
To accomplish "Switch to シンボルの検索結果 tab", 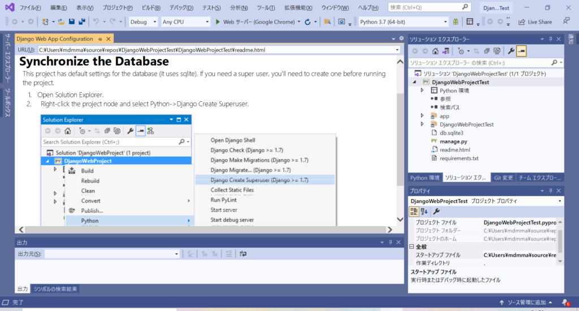I will click(x=55, y=289).
